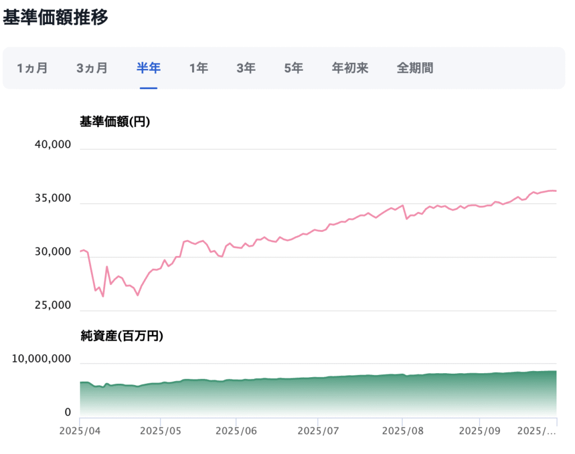575x454 pixels.
Task: Click the 2025/04 x-axis date label
Action: 79,431
